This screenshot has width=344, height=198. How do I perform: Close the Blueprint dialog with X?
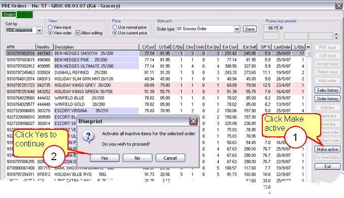(x=193, y=121)
